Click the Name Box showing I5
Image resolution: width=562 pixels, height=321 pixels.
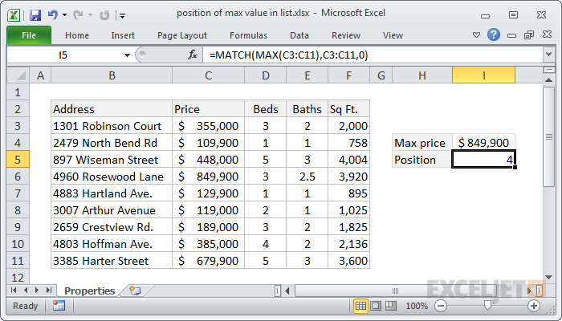tap(64, 55)
